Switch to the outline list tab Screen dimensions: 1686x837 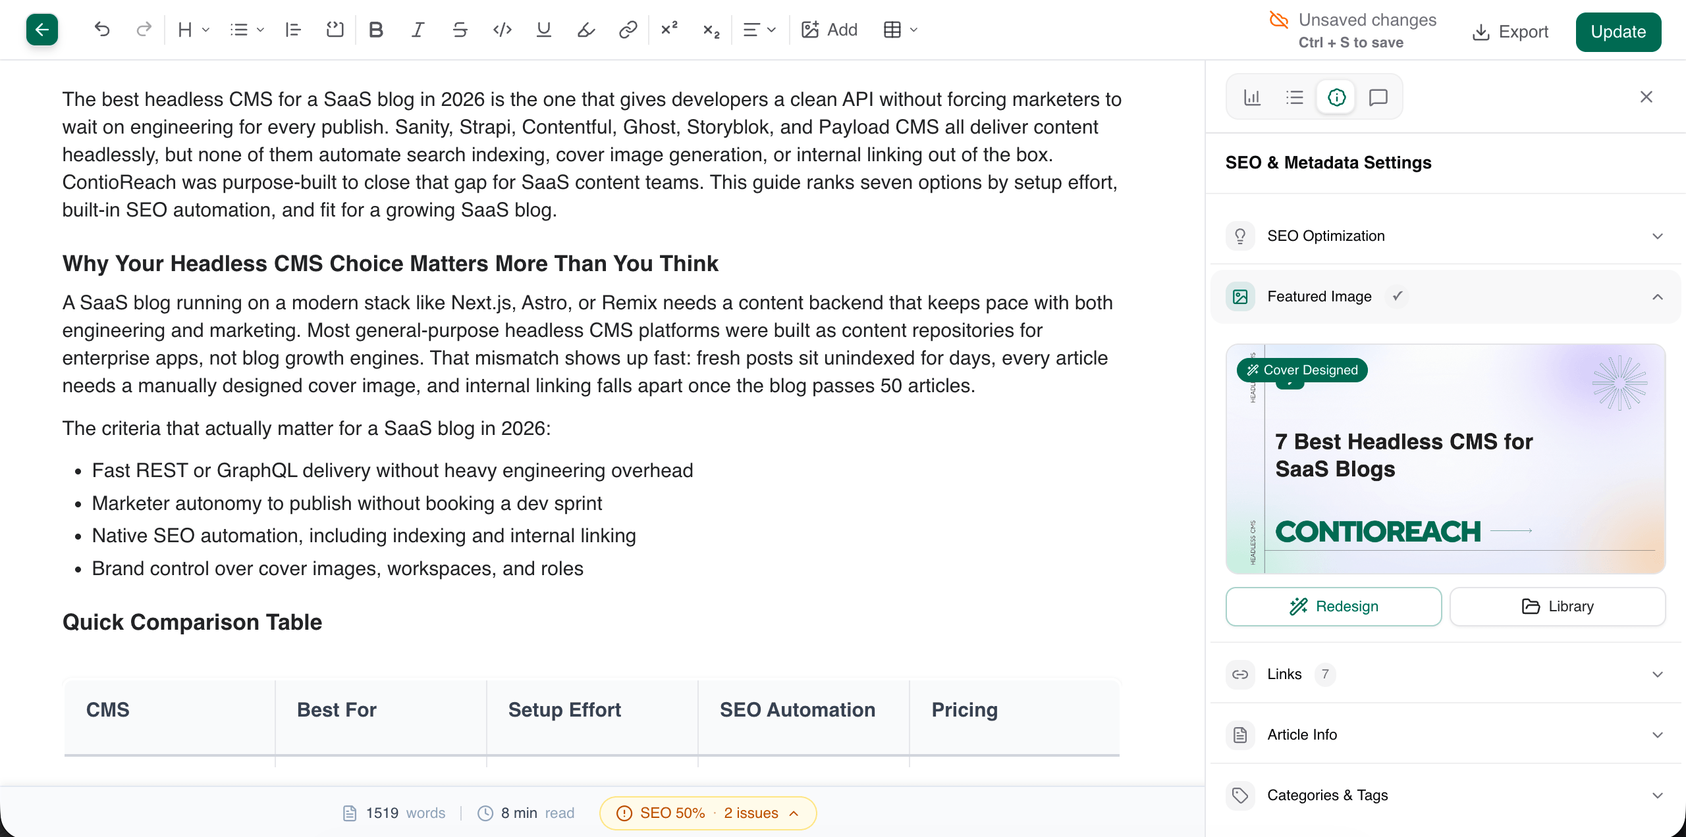[x=1294, y=97]
